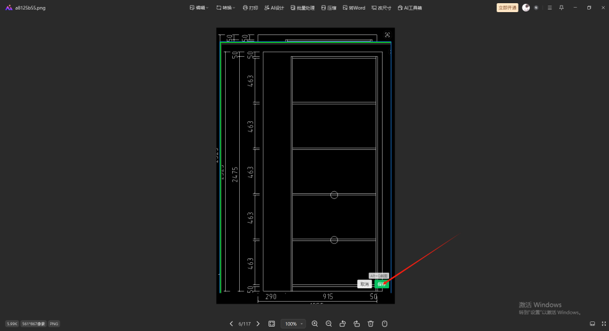Pin the window on top

[x=561, y=8]
